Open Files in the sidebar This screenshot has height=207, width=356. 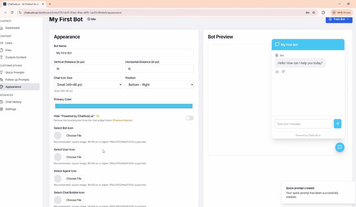click(8, 50)
